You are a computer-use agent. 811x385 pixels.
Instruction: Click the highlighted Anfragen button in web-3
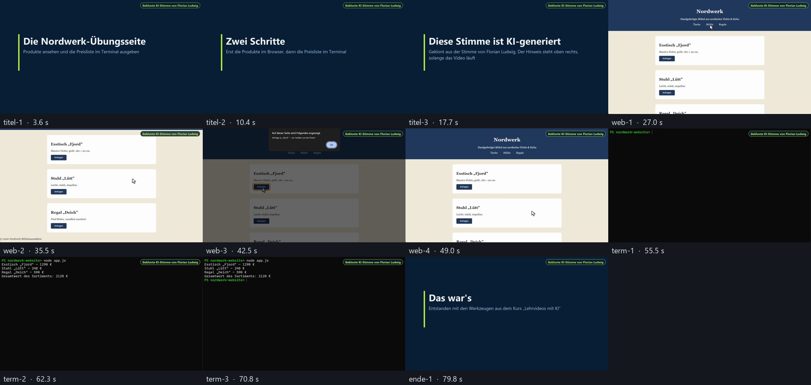point(261,187)
